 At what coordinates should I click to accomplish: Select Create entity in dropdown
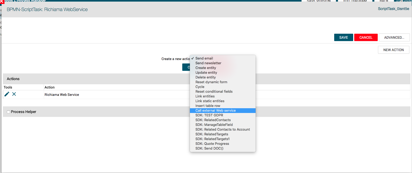pyautogui.click(x=223, y=68)
